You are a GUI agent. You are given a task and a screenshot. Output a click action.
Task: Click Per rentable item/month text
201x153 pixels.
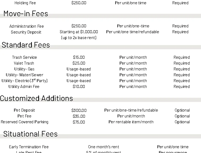(x=131, y=122)
